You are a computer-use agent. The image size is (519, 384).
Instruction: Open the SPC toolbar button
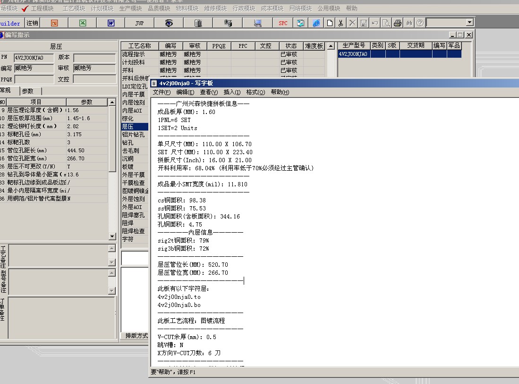283,23
